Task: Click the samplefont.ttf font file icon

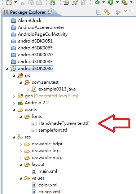Action: 34,130
